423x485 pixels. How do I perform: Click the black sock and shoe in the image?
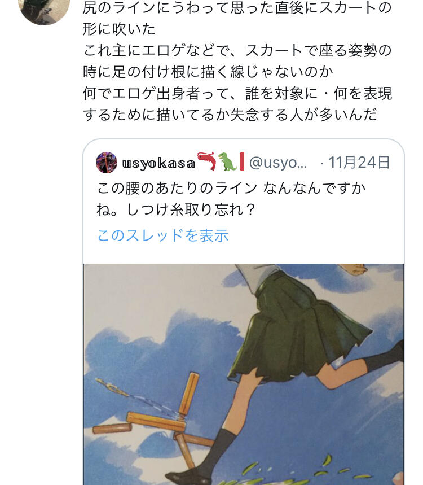[x=201, y=457]
